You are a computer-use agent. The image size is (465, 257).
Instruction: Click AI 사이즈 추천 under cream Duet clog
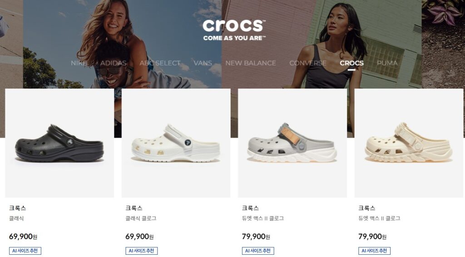[374, 251]
